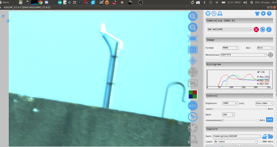Viewport: 277px width, 147px height.
Task: Toggle the Log histogram checkbox
Action: (258, 72)
